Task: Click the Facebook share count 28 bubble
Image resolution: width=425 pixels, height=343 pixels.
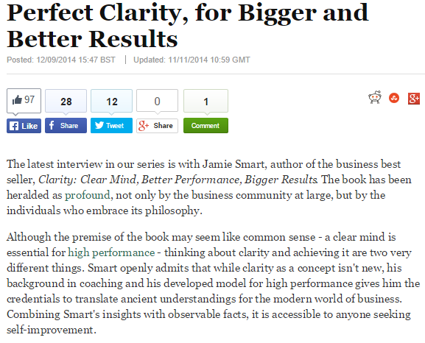Action: [x=66, y=101]
